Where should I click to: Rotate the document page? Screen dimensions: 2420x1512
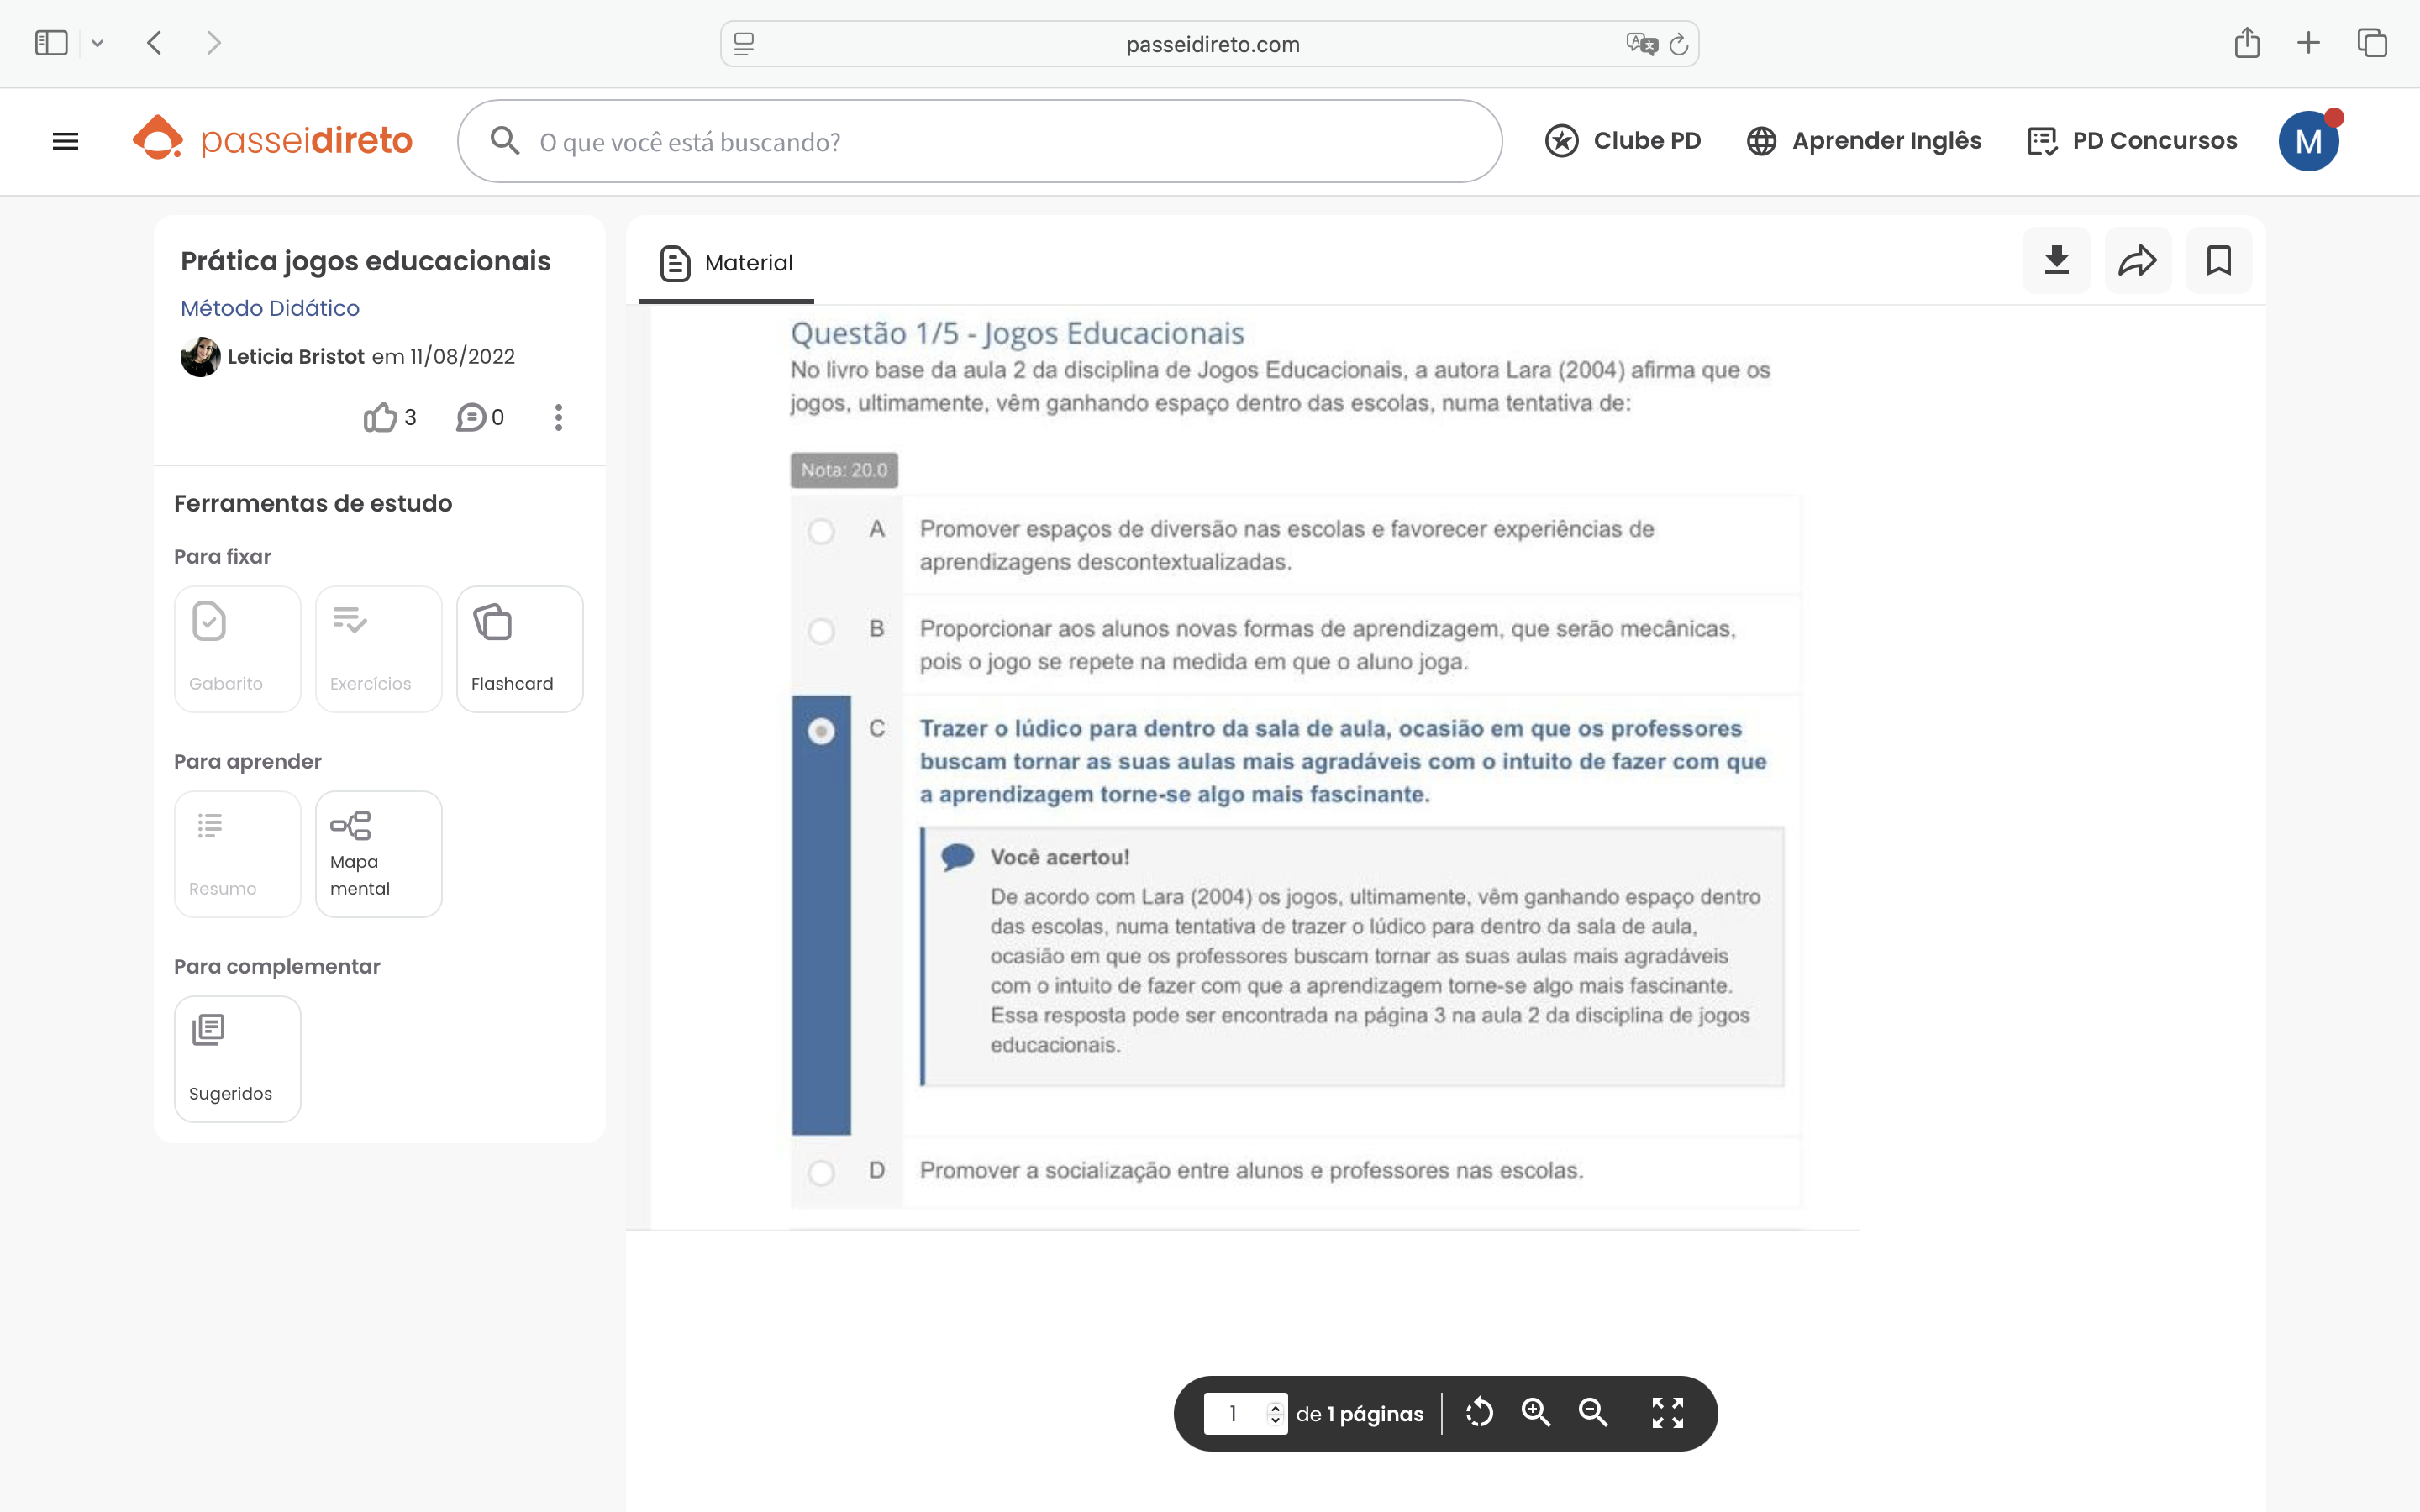click(x=1479, y=1413)
